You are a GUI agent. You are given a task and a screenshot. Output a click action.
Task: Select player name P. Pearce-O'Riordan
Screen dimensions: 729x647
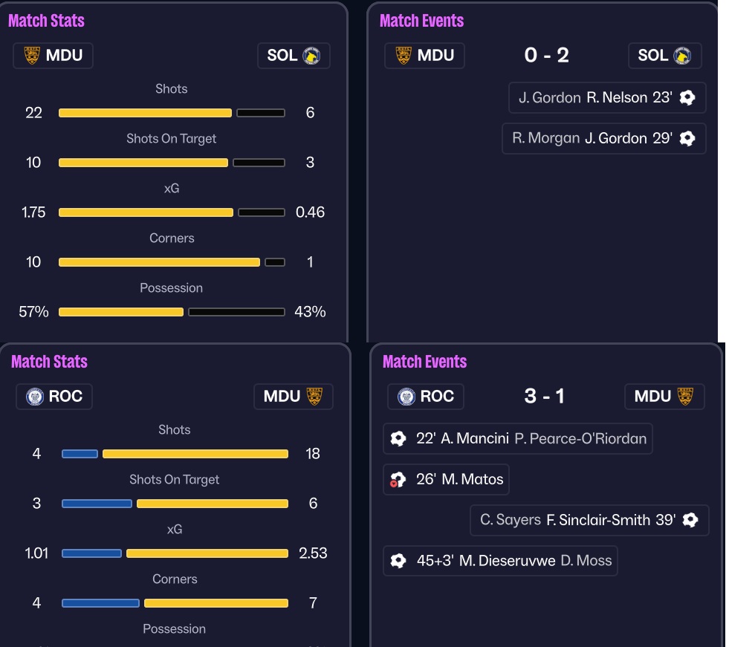point(580,438)
